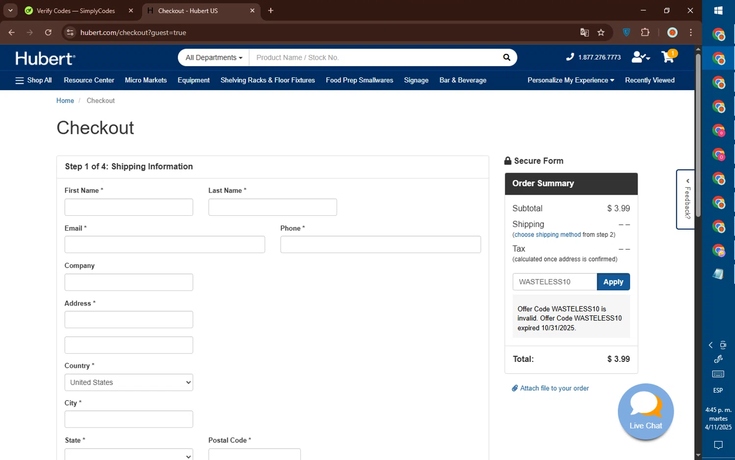Click the First Name field
Image resolution: width=735 pixels, height=460 pixels.
pyautogui.click(x=129, y=207)
